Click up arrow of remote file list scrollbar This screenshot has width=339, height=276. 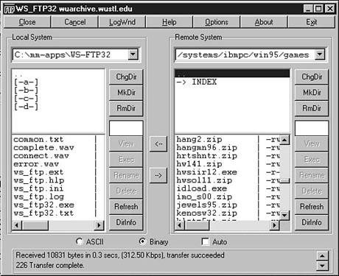(284, 140)
